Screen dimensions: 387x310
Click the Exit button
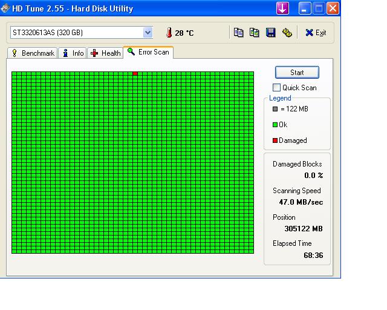click(x=316, y=33)
